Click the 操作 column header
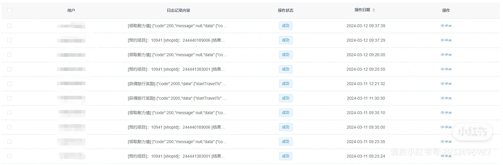 coord(446,10)
